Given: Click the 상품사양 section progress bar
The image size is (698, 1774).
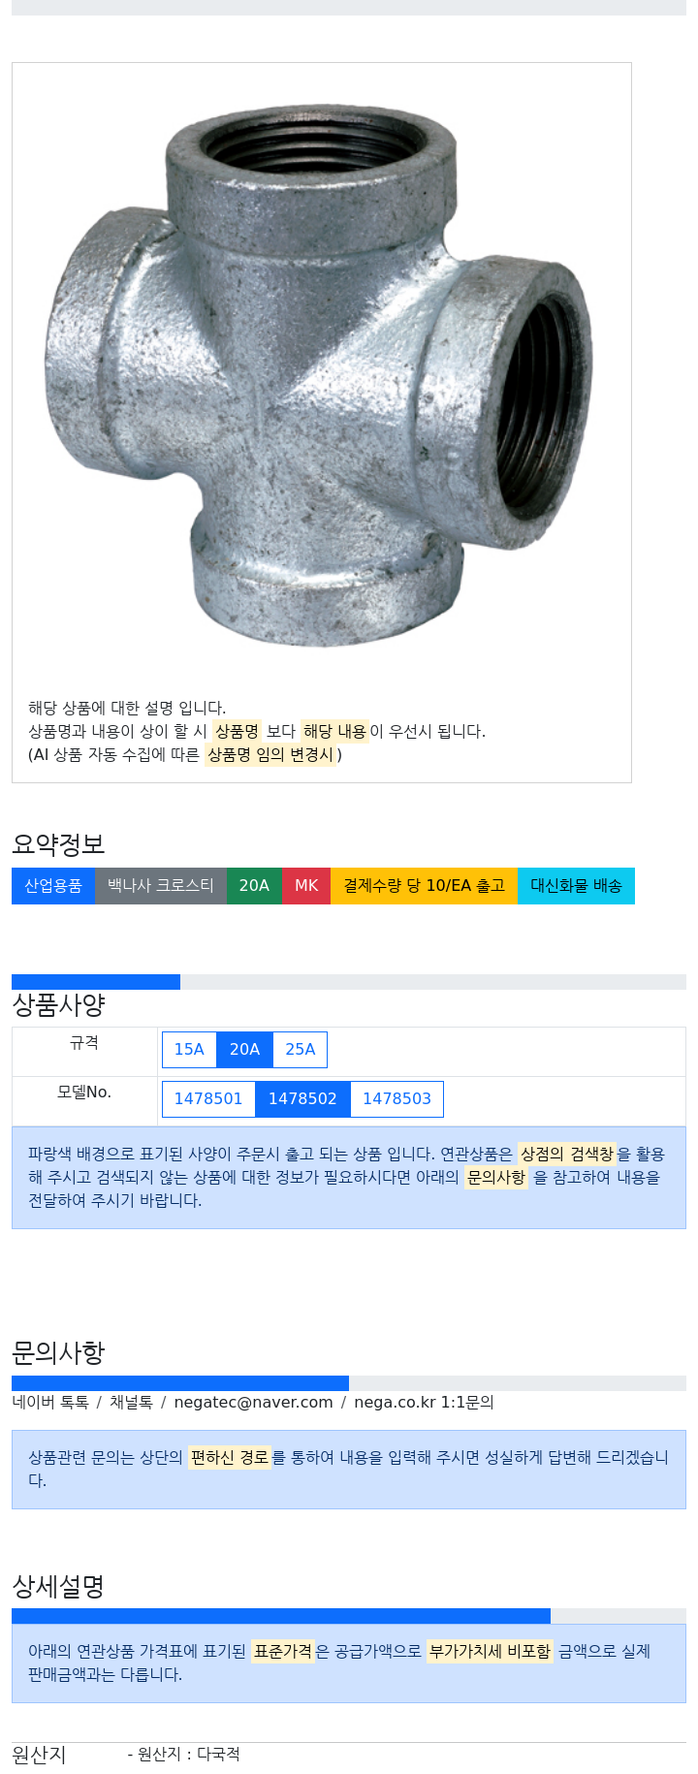Looking at the screenshot, I should (x=349, y=982).
